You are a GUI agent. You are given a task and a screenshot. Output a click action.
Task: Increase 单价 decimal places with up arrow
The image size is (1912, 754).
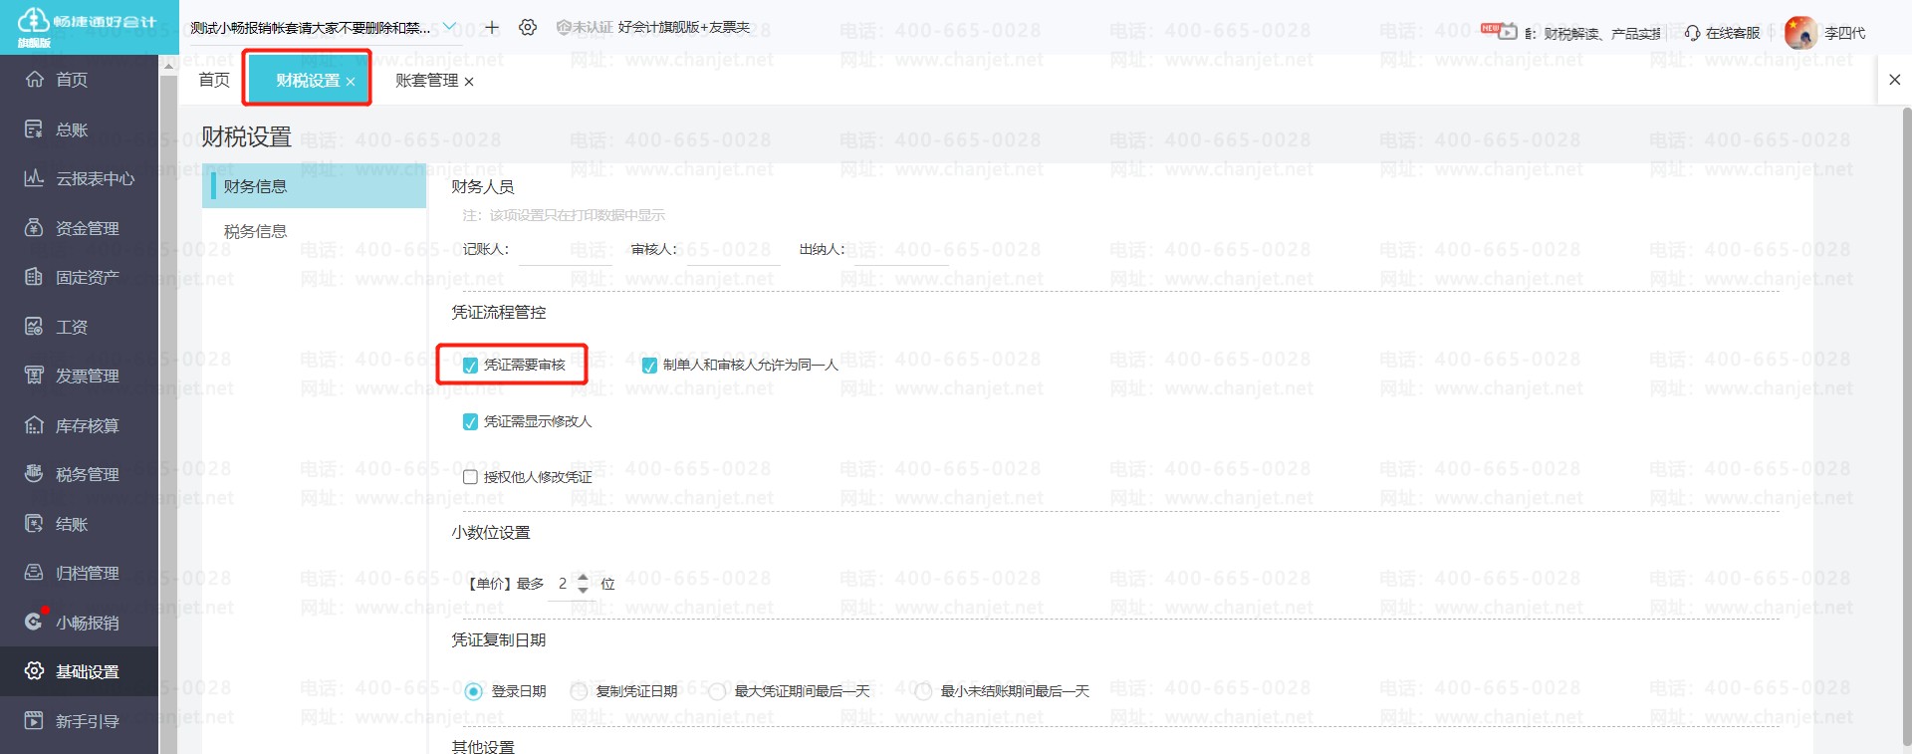[x=584, y=577]
